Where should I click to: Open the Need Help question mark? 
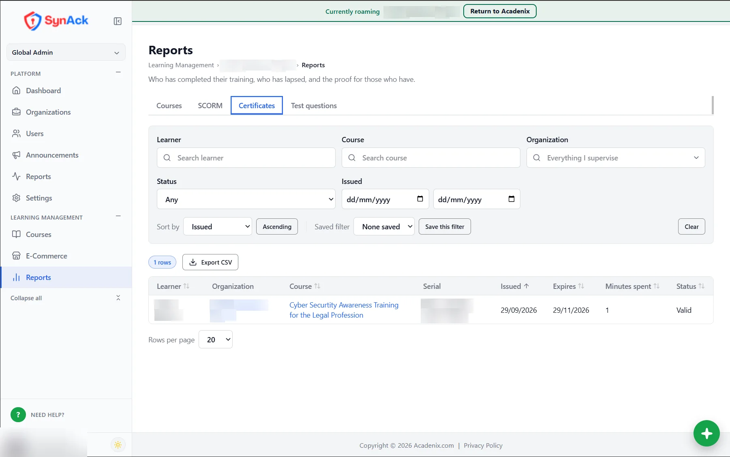[18, 414]
